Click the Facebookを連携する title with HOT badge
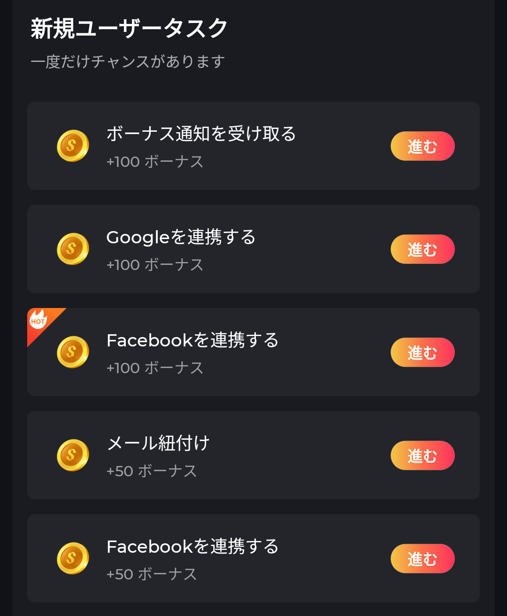507x616 pixels. [192, 340]
